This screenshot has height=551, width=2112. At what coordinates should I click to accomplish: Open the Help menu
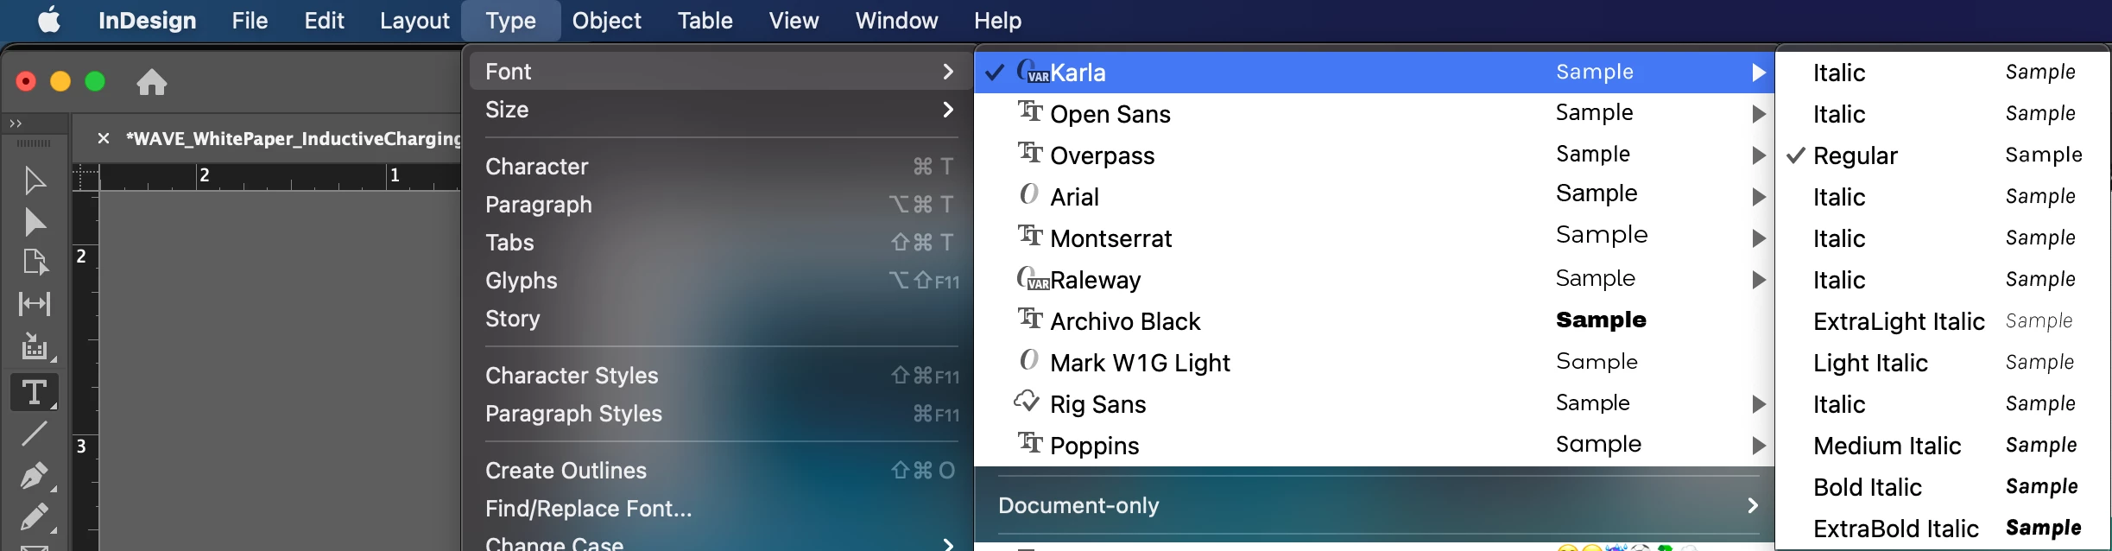(x=997, y=20)
